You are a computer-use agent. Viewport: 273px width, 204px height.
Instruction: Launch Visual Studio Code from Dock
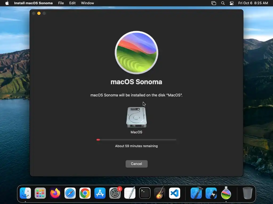(x=175, y=193)
